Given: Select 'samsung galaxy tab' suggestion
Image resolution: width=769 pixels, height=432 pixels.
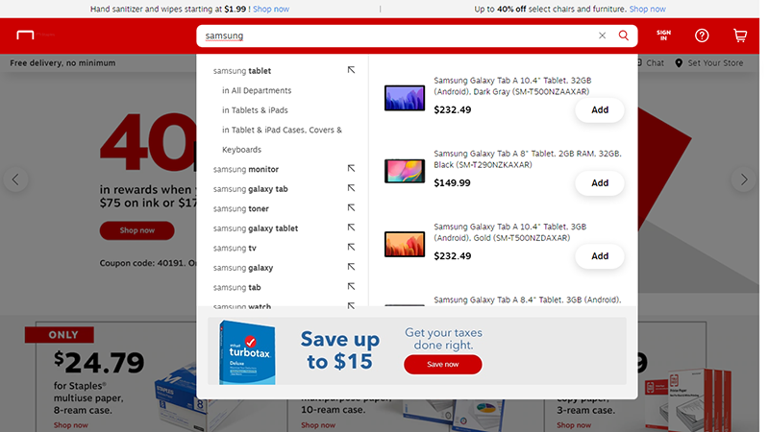Looking at the screenshot, I should [x=251, y=189].
